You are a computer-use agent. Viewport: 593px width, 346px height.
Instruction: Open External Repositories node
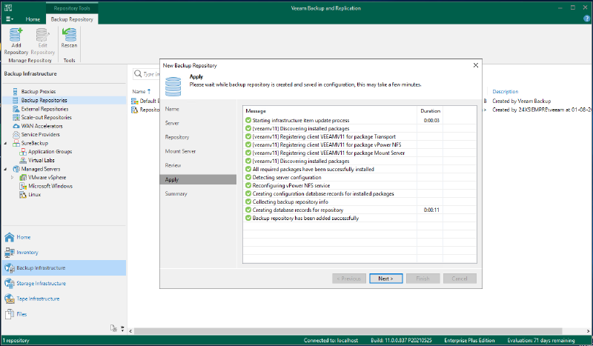[44, 109]
